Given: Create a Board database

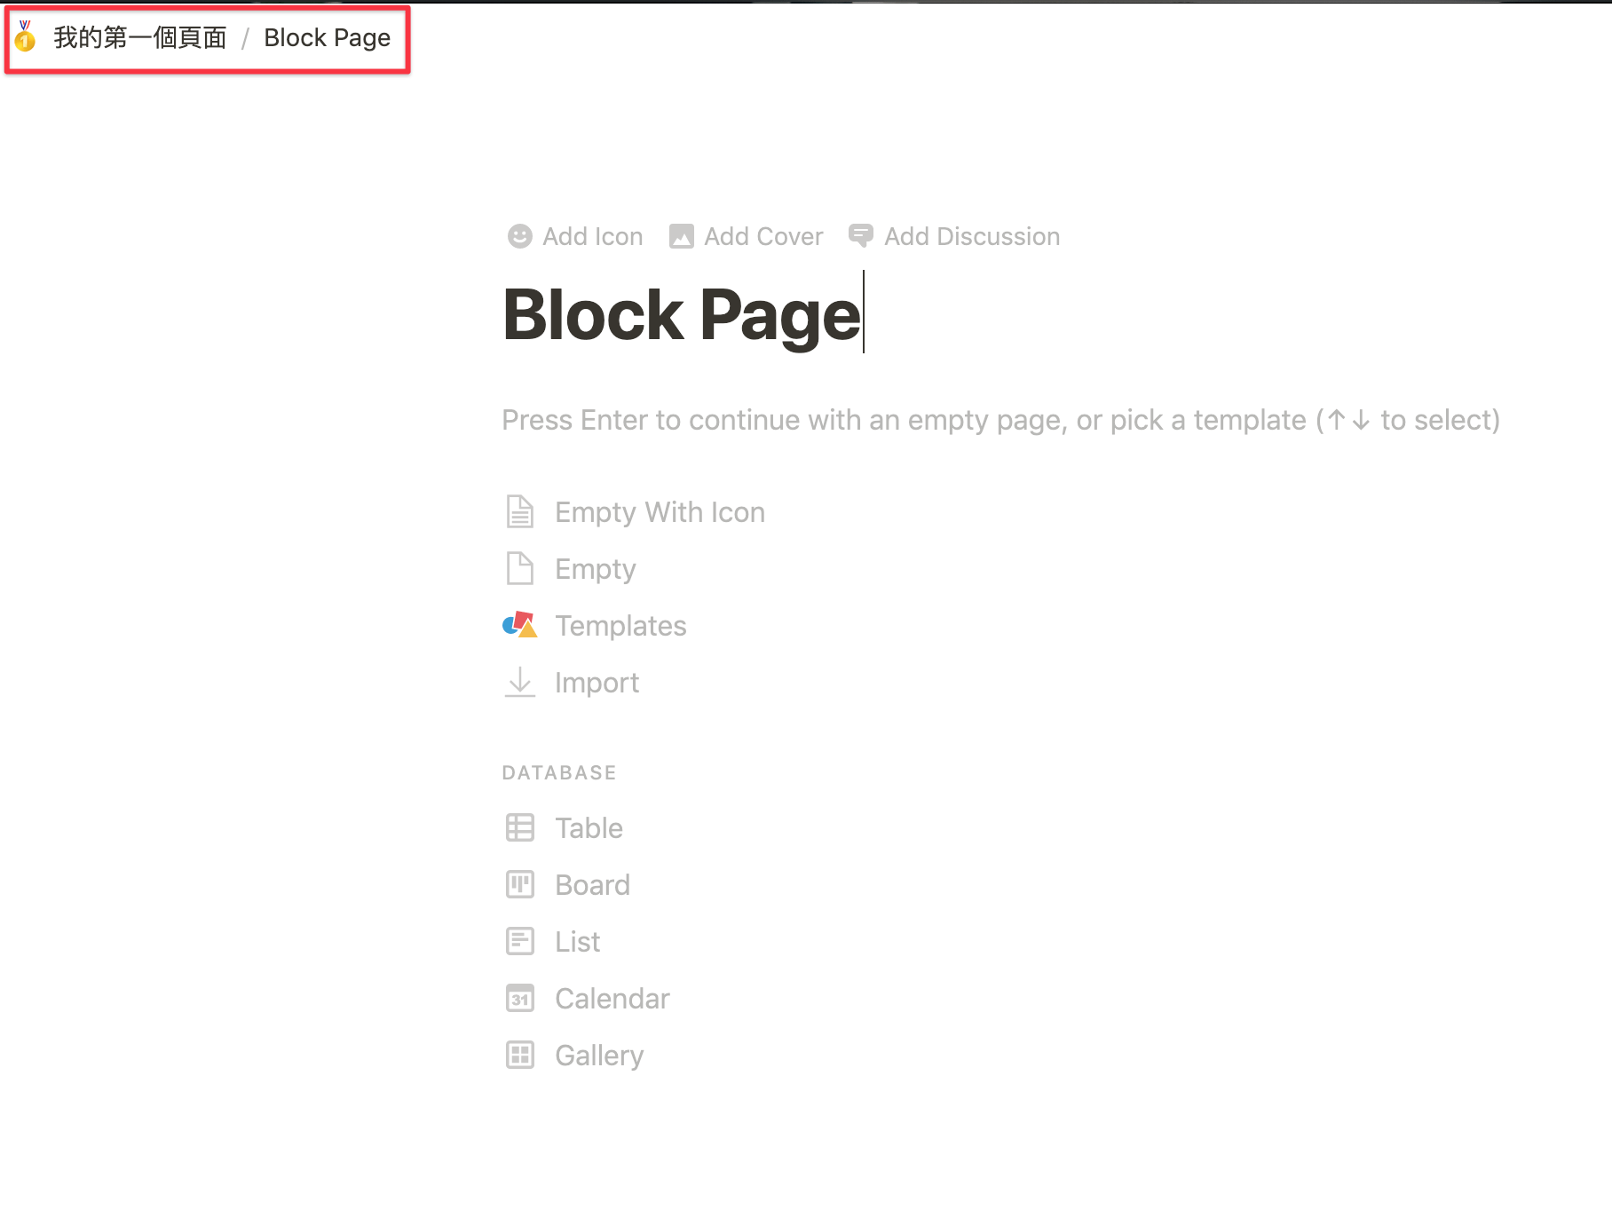Looking at the screenshot, I should coord(592,885).
